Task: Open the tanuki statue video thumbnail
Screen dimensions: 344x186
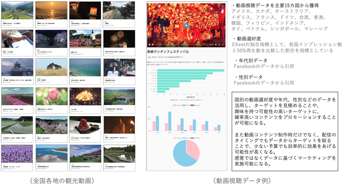Action: (x=120, y=67)
